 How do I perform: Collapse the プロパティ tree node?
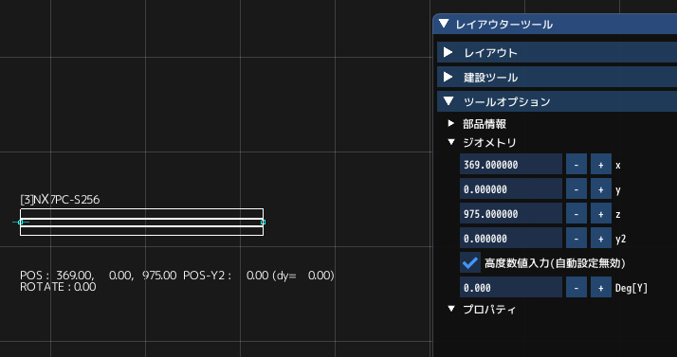[x=451, y=309]
